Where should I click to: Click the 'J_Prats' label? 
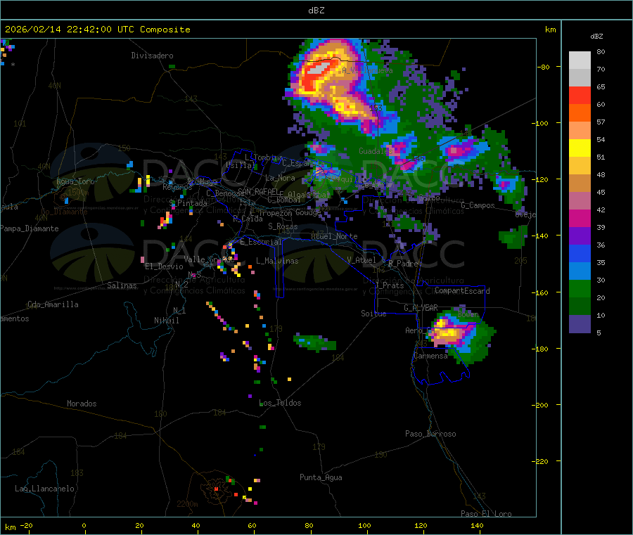[x=389, y=285]
